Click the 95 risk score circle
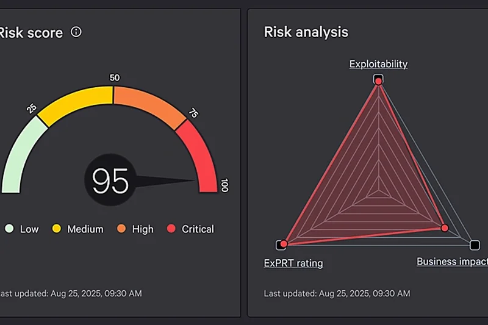This screenshot has width=488, height=325. [x=110, y=181]
